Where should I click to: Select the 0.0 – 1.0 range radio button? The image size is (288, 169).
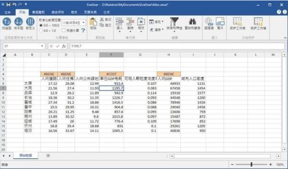[x=41, y=30]
